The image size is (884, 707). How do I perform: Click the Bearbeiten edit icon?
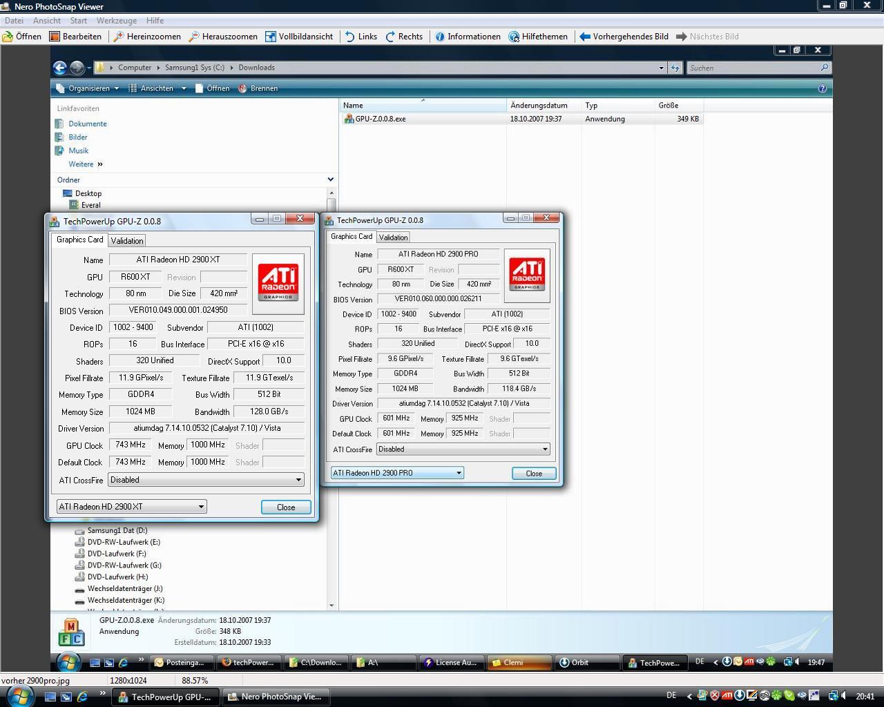(x=55, y=37)
